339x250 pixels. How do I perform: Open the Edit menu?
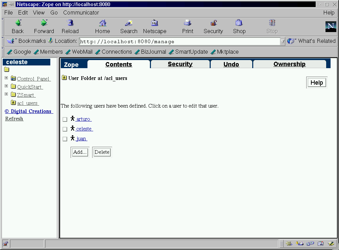tap(23, 13)
